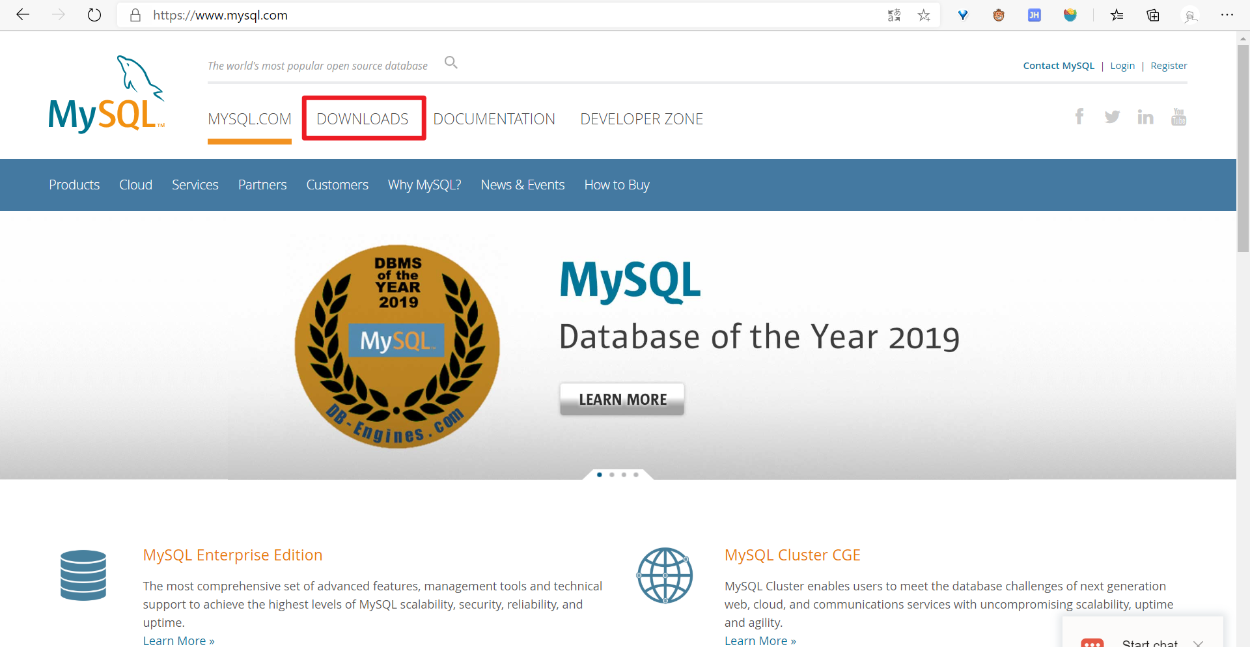Open the How to Buy menu item
The height and width of the screenshot is (647, 1250).
click(x=617, y=185)
